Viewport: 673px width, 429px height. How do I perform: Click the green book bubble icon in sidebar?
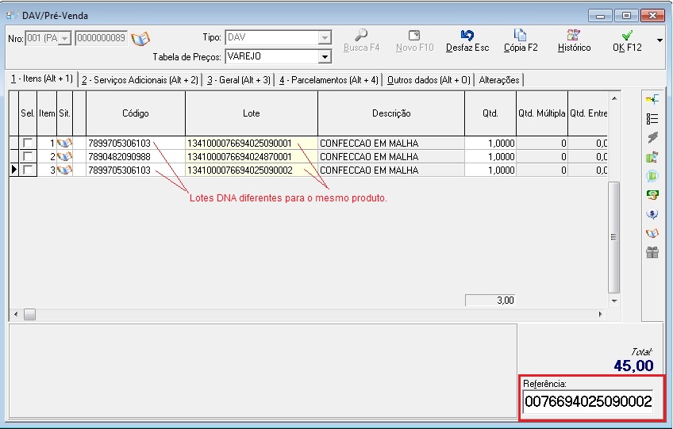[652, 176]
